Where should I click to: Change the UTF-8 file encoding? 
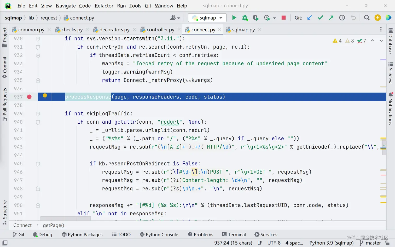[x=274, y=243]
